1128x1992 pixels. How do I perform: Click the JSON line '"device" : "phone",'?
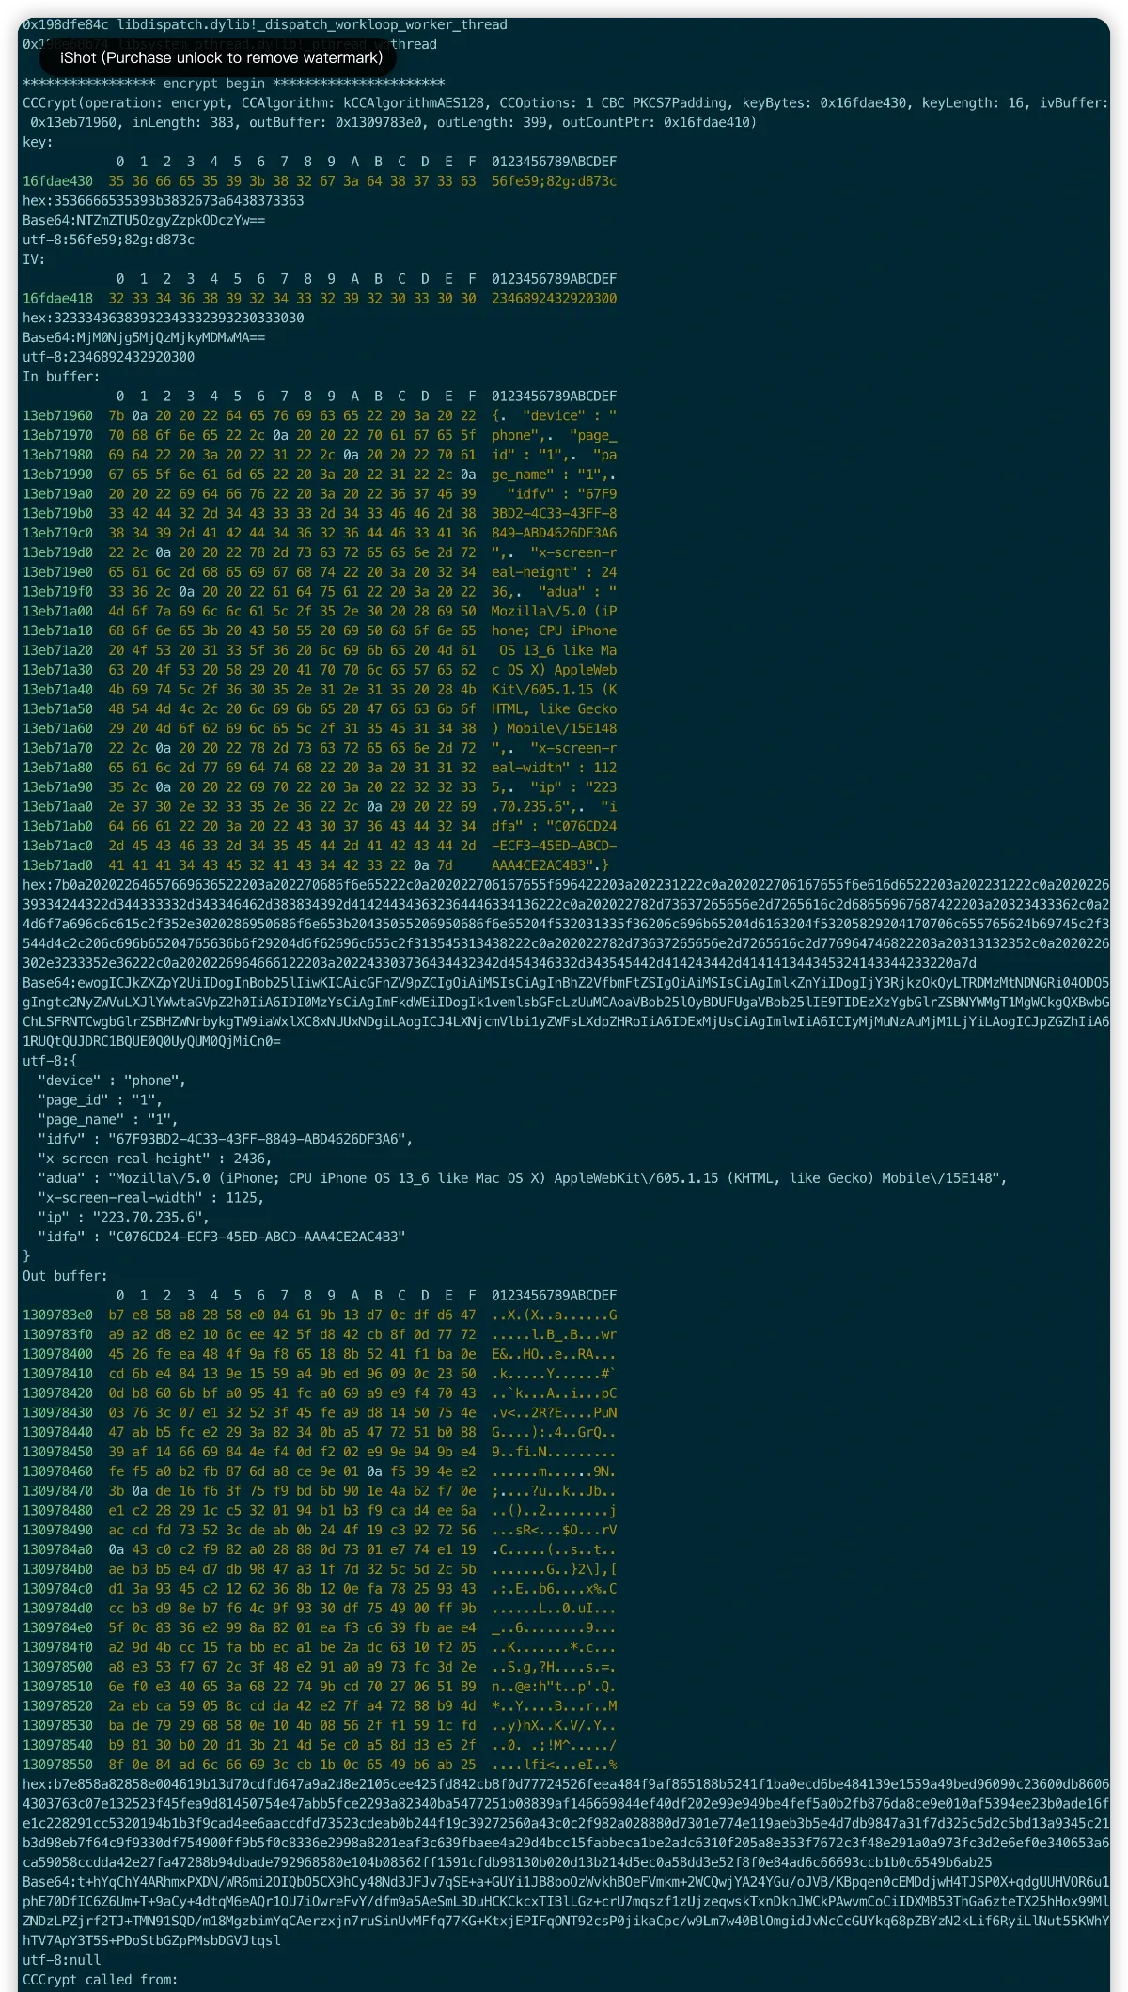[112, 1081]
